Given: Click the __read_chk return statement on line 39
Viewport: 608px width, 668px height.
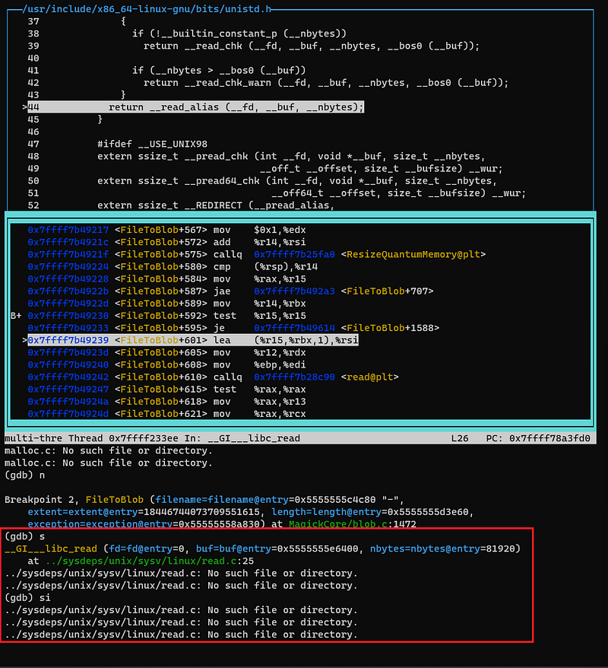Looking at the screenshot, I should (x=312, y=46).
